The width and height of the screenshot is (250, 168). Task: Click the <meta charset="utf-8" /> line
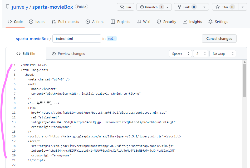pyautogui.click(x=49, y=79)
